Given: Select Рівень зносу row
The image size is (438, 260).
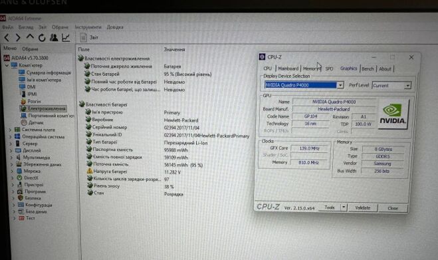Looking at the screenshot, I should [130, 186].
